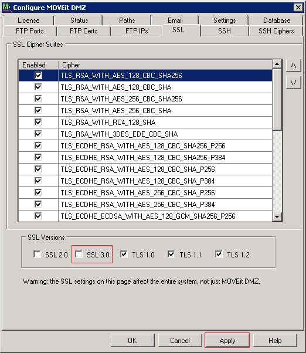Select TLS_ECDHE_RSA_WITH_AES_256_CBC_SHA_P384 cipher name

[138, 205]
